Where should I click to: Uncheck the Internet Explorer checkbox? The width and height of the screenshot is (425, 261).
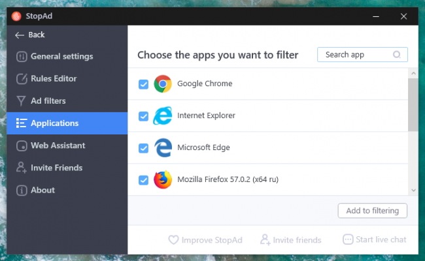point(143,116)
